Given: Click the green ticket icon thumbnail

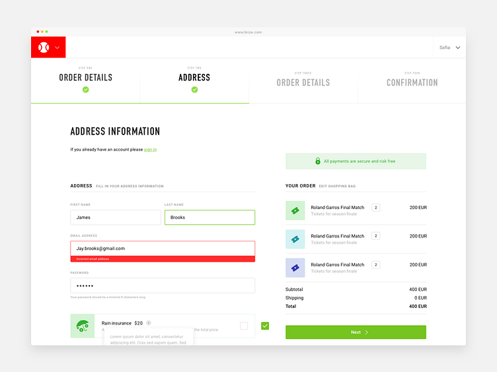Looking at the screenshot, I should point(295,210).
